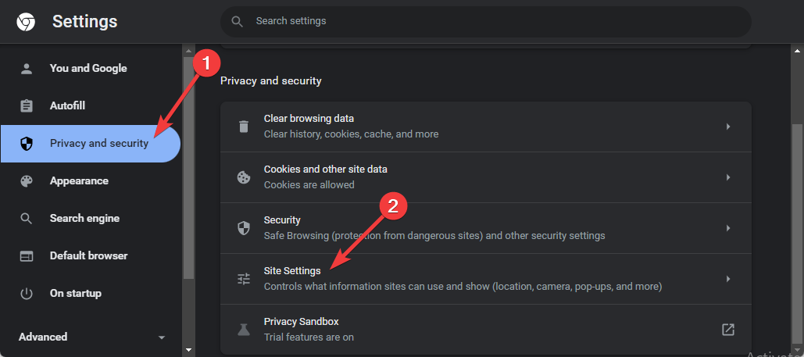Click the Appearance palette icon
This screenshot has width=804, height=357.
click(26, 181)
